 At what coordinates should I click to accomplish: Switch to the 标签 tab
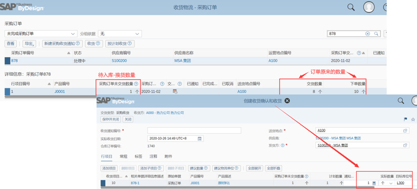138,156
